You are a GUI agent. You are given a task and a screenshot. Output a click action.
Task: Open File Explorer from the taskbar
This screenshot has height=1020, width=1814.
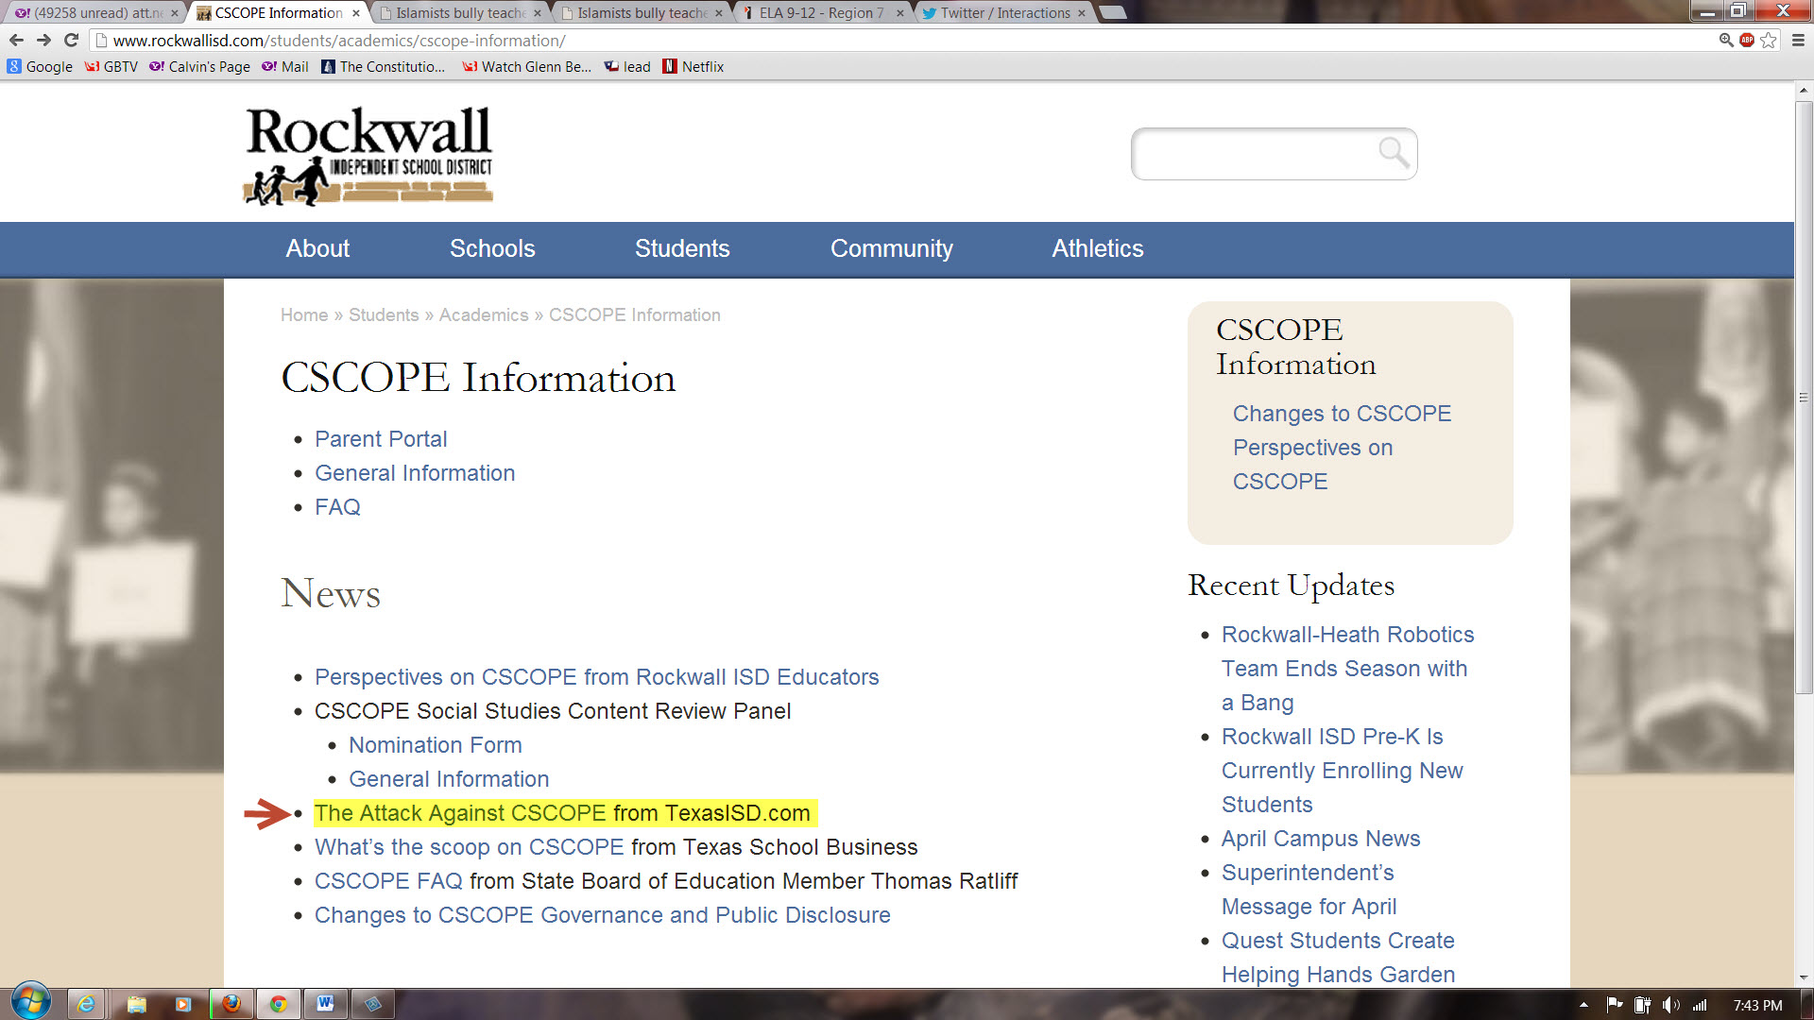coord(136,1004)
